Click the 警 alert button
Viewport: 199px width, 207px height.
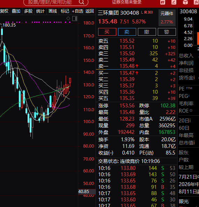coord(167,32)
